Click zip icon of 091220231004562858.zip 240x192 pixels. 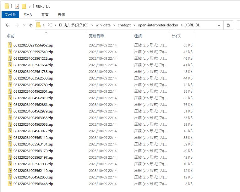pyautogui.click(x=10, y=177)
